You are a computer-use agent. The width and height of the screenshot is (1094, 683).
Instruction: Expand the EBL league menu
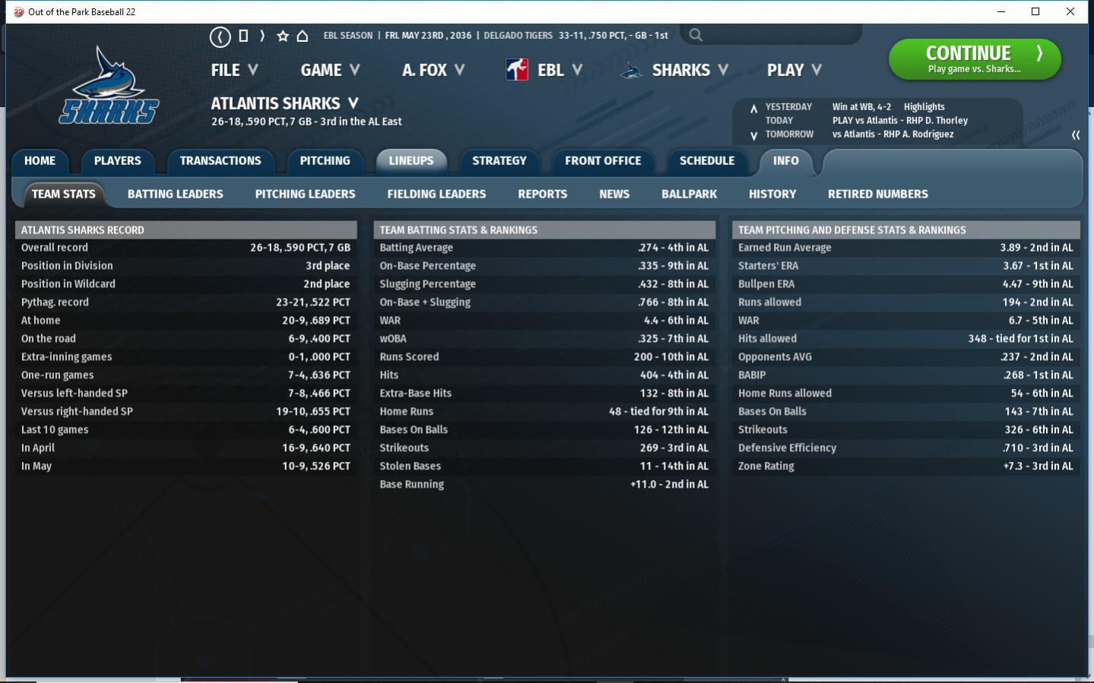click(560, 70)
